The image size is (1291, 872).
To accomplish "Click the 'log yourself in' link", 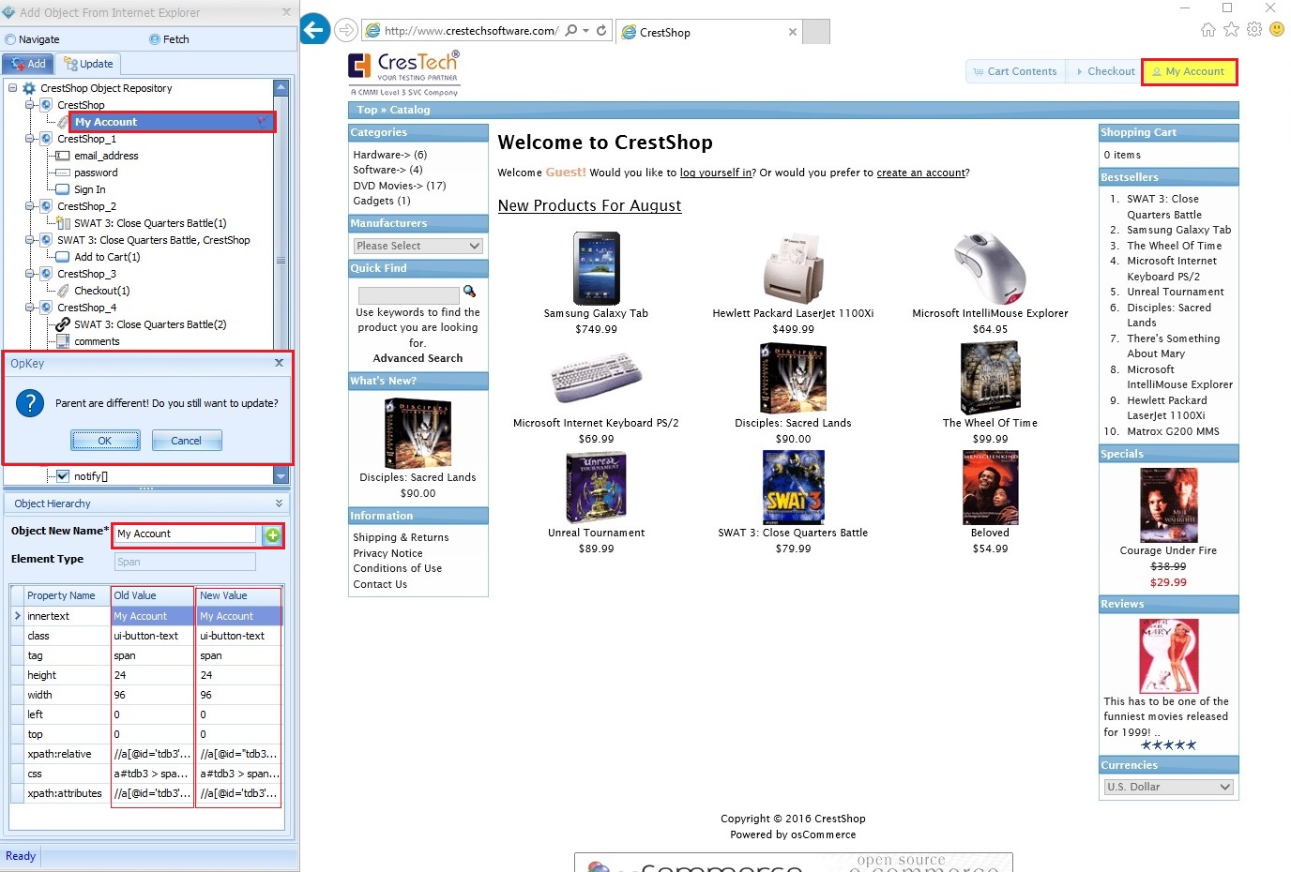I will tap(717, 173).
